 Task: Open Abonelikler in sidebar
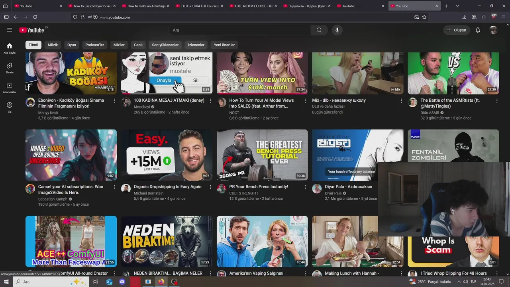click(10, 88)
